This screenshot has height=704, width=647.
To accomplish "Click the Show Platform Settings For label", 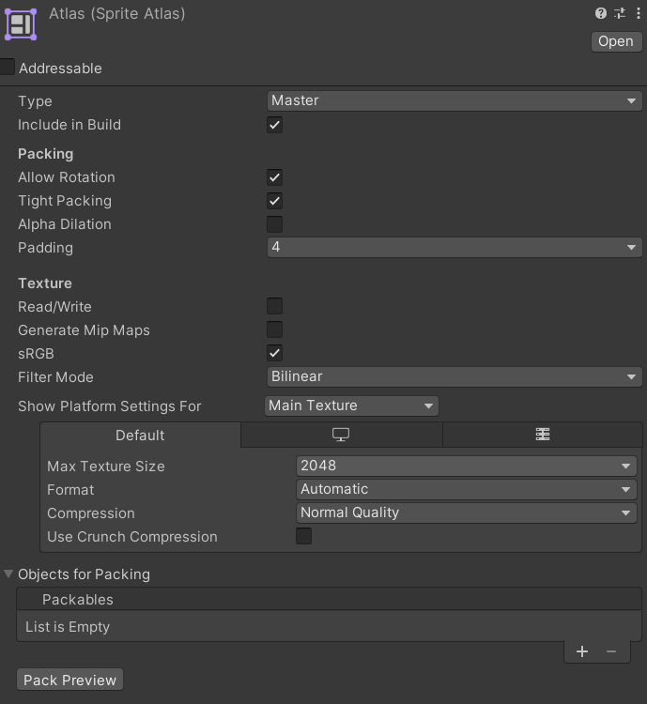I will click(x=109, y=406).
